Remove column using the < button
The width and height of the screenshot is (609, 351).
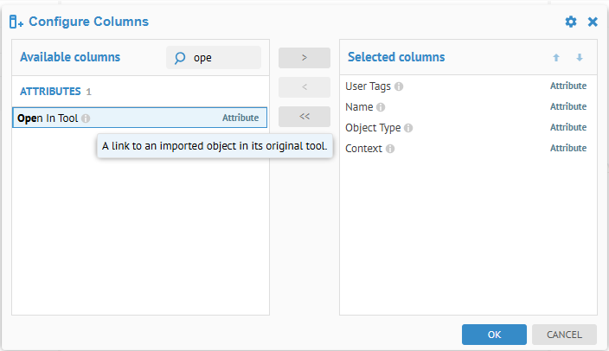click(x=304, y=87)
